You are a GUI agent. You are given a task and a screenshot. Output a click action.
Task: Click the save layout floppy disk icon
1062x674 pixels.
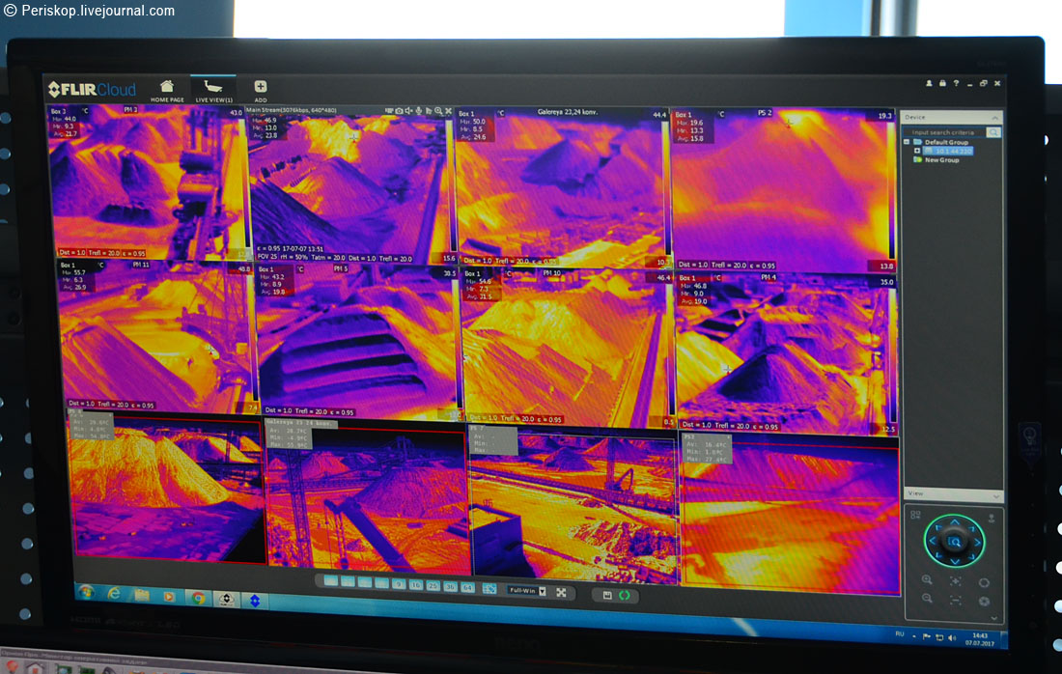607,595
